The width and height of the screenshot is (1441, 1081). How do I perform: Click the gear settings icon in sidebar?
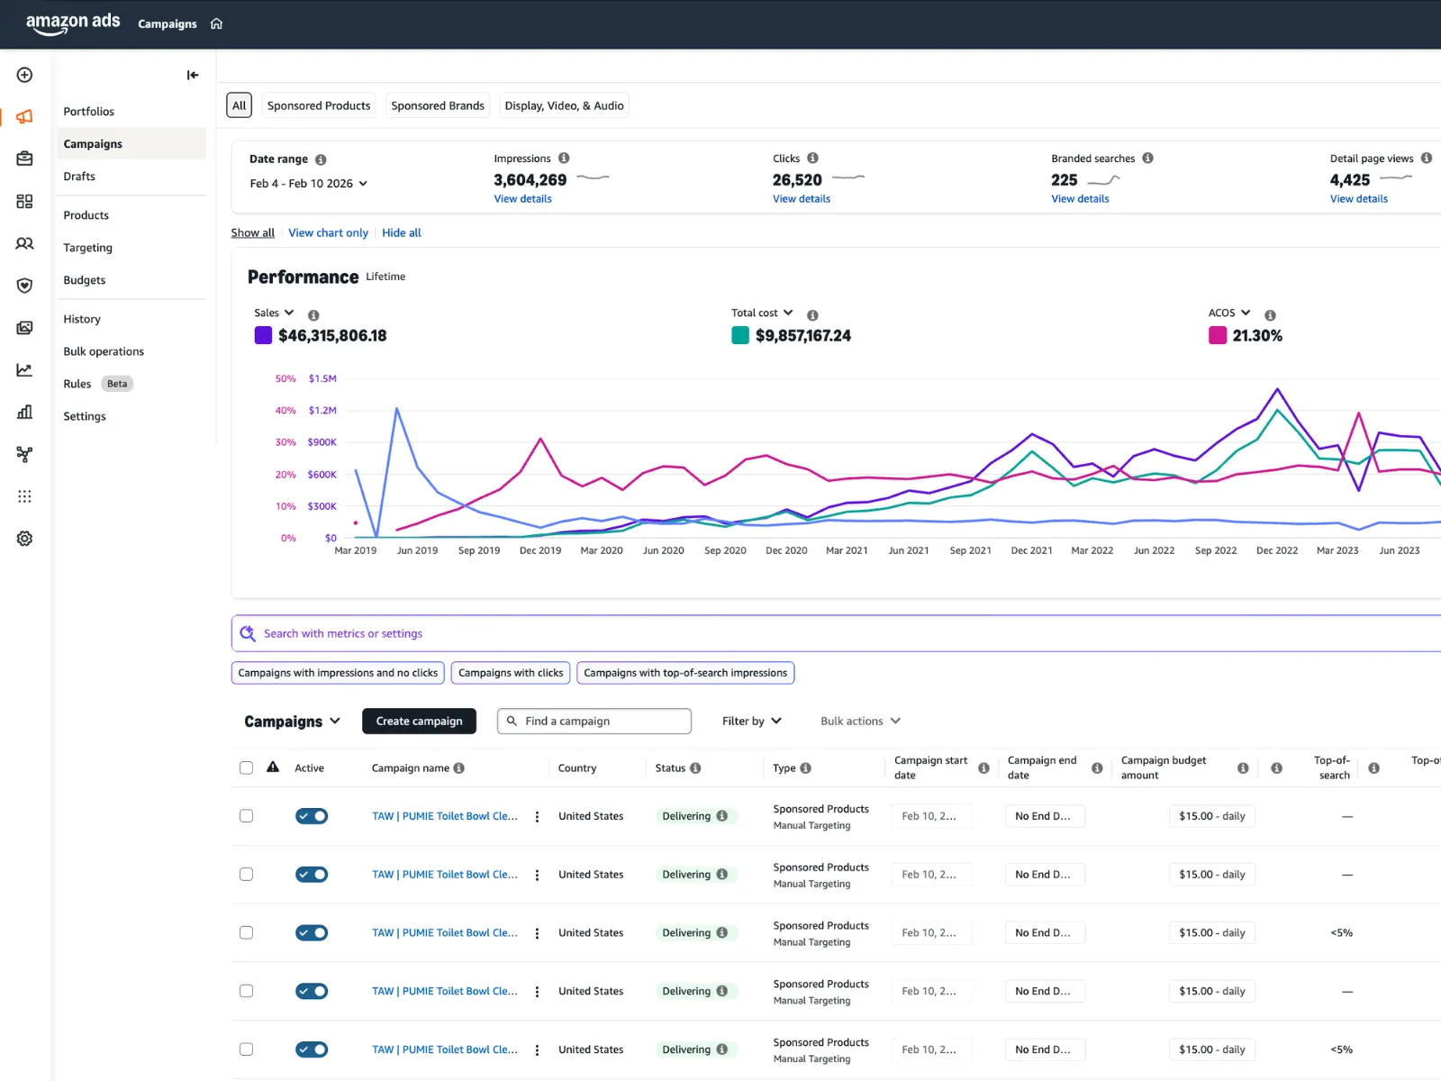click(x=24, y=539)
